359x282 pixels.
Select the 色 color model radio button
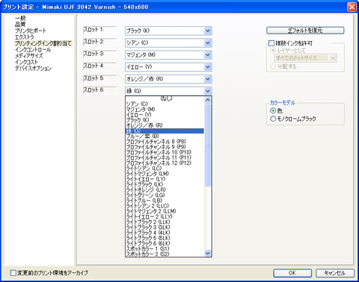tap(273, 110)
